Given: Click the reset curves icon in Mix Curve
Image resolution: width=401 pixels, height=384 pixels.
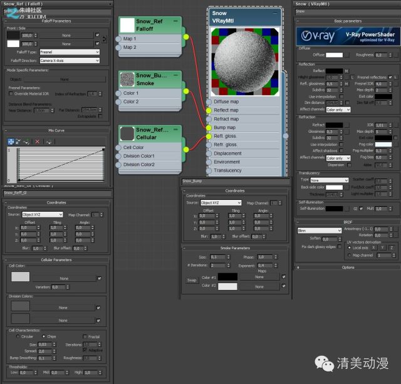Looking at the screenshot, I should pos(49,142).
